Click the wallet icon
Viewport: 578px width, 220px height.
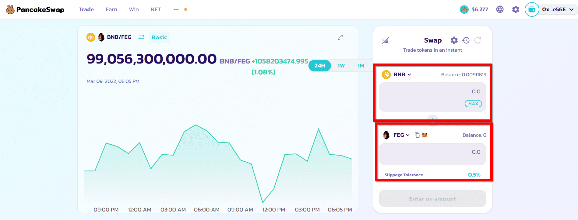[x=532, y=9]
